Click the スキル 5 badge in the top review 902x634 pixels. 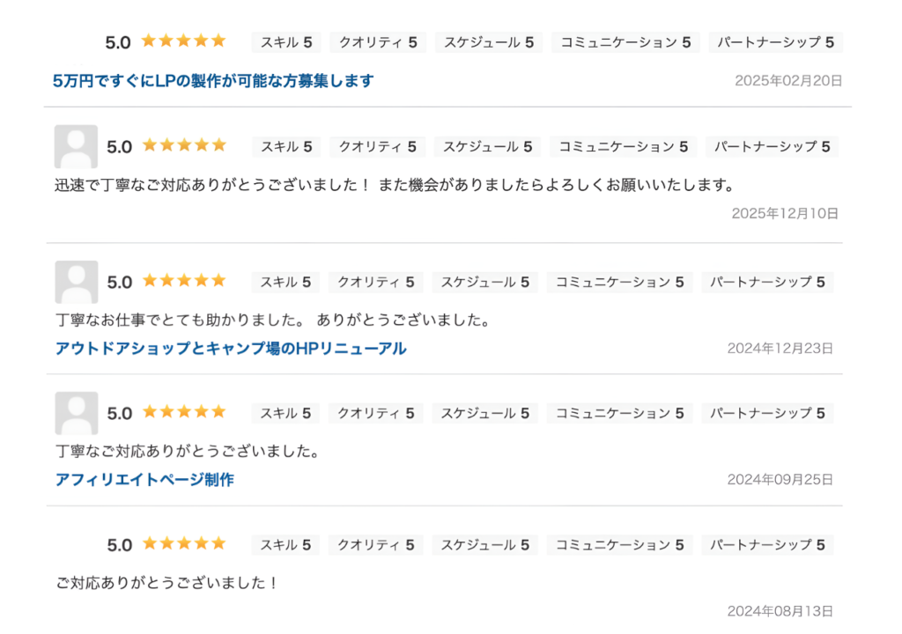286,42
